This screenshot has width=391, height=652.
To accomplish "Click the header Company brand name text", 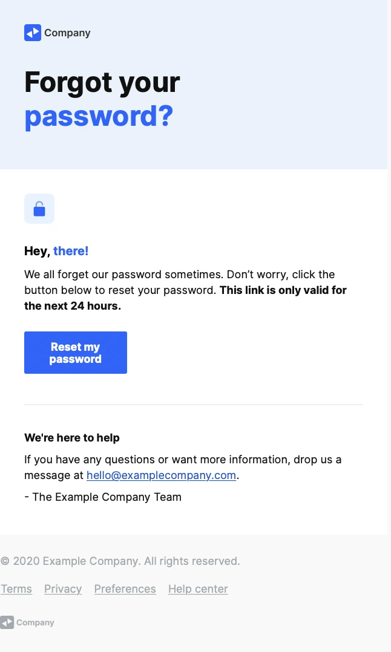I will (67, 33).
